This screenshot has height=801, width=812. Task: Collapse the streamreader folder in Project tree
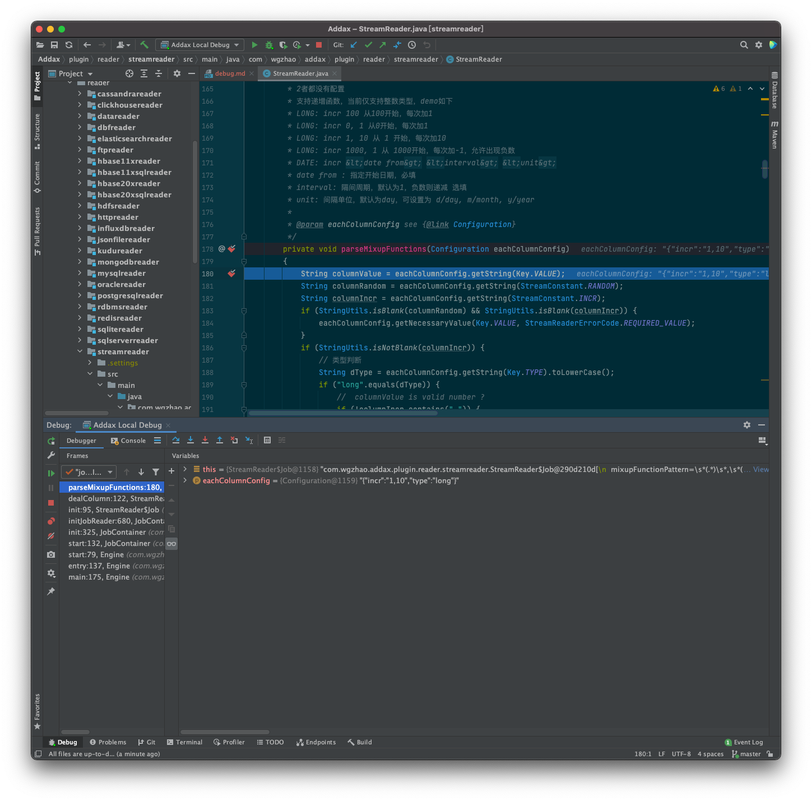[x=80, y=351]
